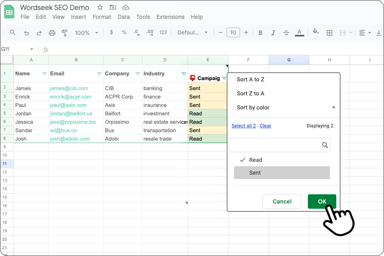Open the vertical align tool
This screenshot has height=256, width=384.
click(379, 33)
